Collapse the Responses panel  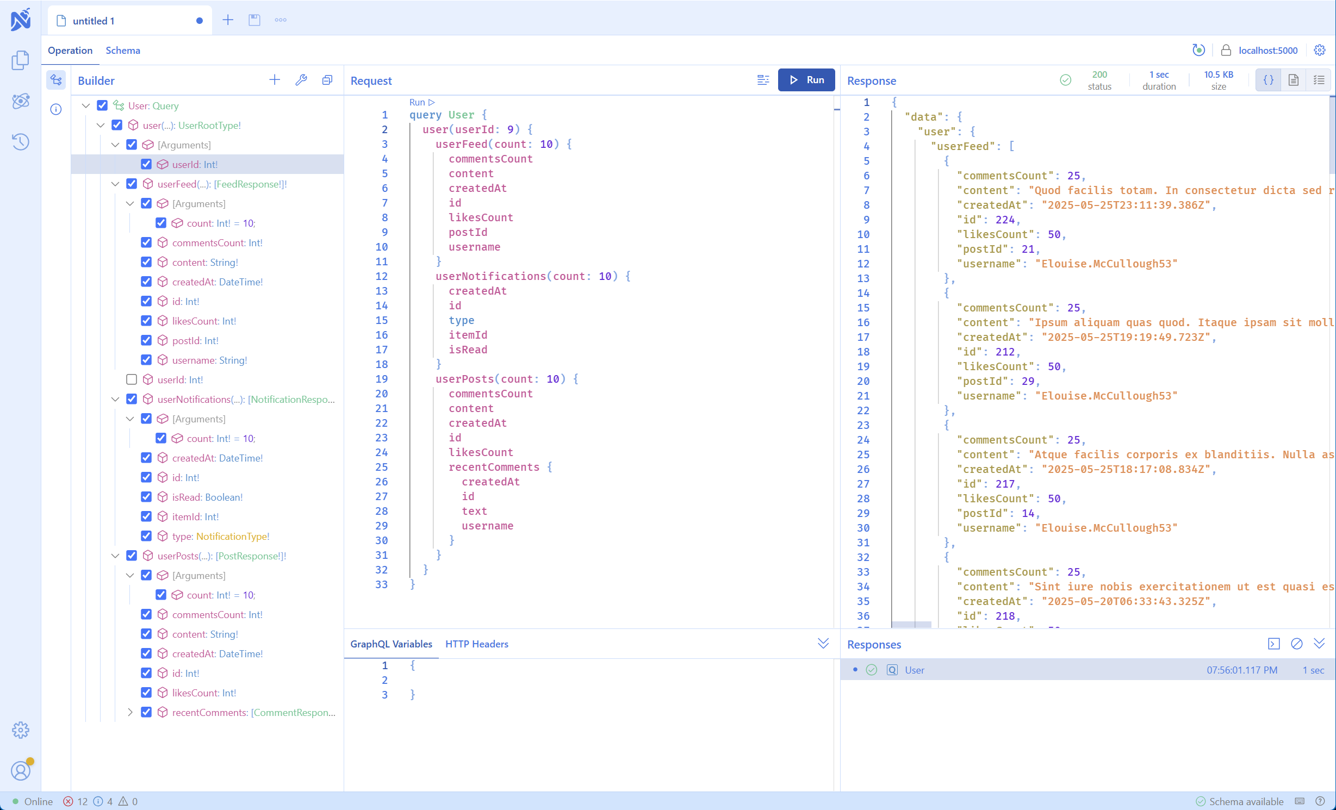coord(1319,644)
